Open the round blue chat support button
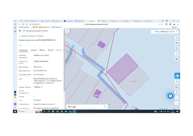The width and height of the screenshot is (193, 136). pyautogui.click(x=170, y=96)
